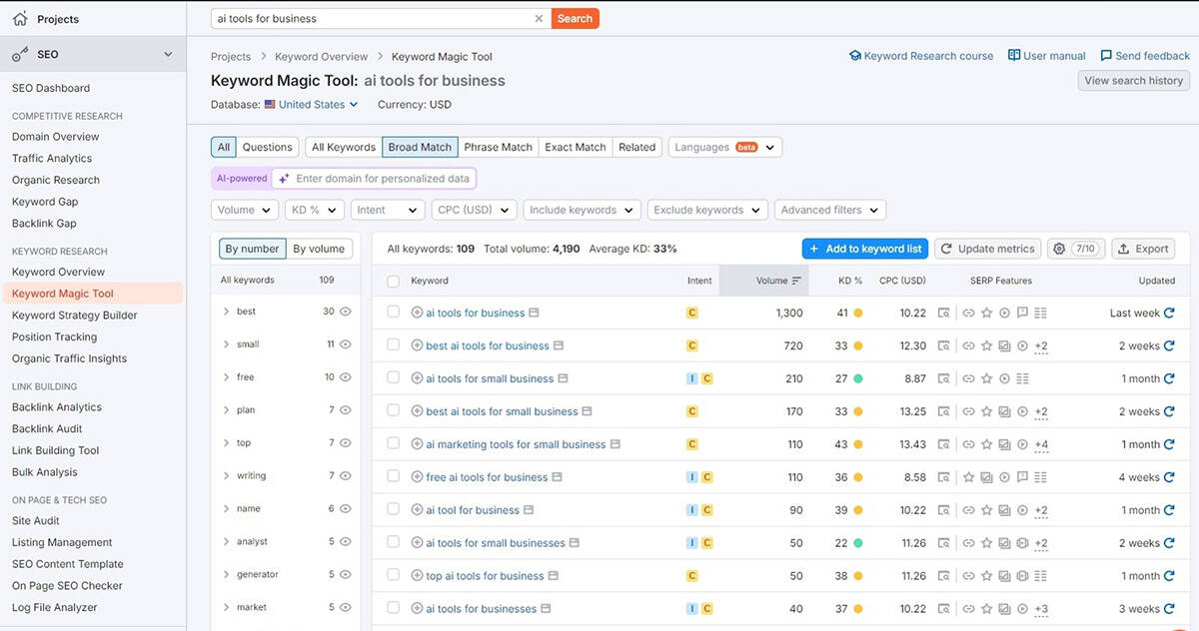Open the Intent filter dropdown
This screenshot has width=1199, height=631.
tap(388, 210)
